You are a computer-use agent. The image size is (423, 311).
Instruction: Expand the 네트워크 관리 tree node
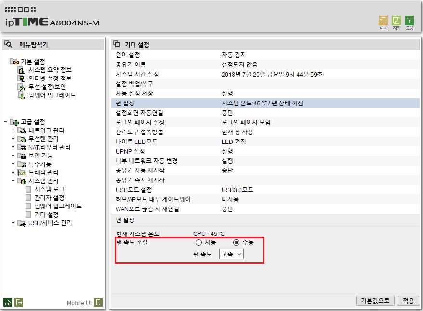13,130
